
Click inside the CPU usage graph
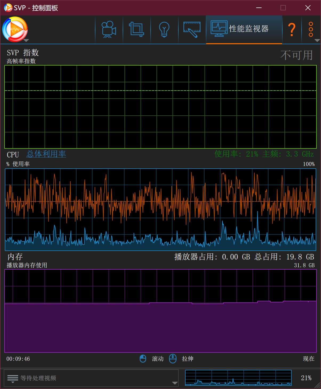[160, 209]
